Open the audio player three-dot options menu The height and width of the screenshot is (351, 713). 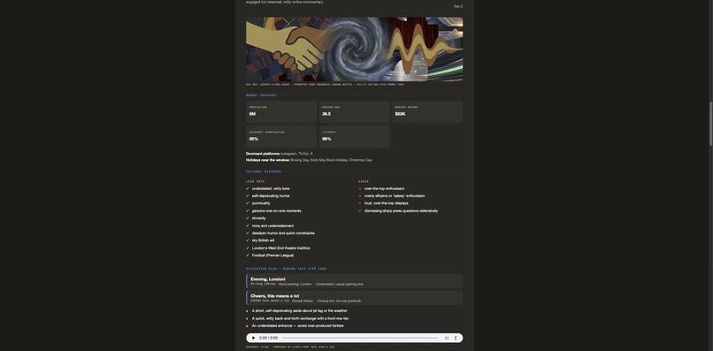tap(456, 338)
